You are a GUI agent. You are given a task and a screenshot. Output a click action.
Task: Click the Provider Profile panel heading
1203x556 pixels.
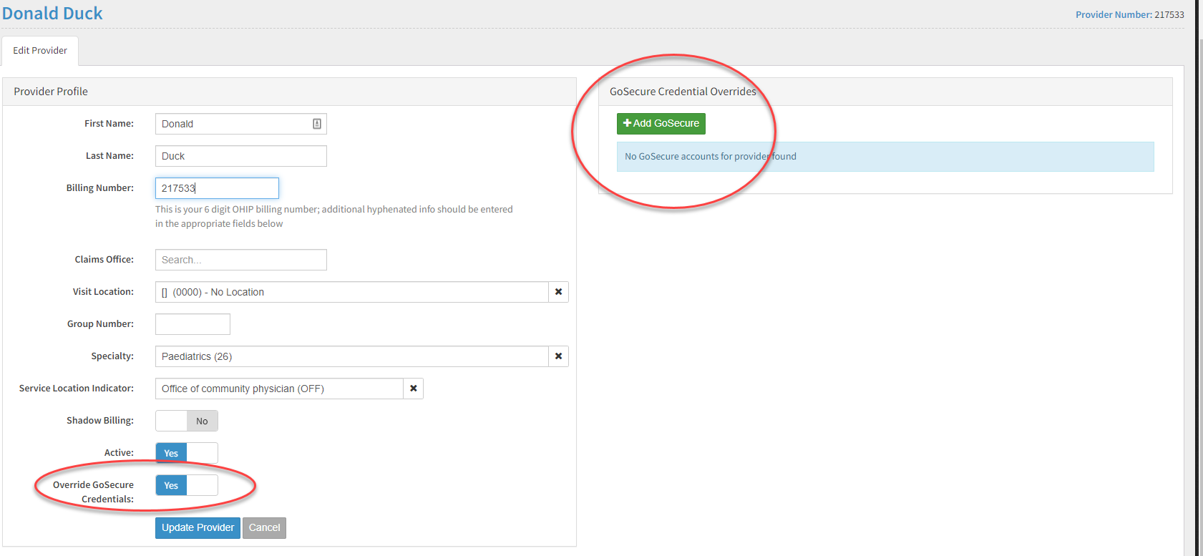click(x=51, y=92)
